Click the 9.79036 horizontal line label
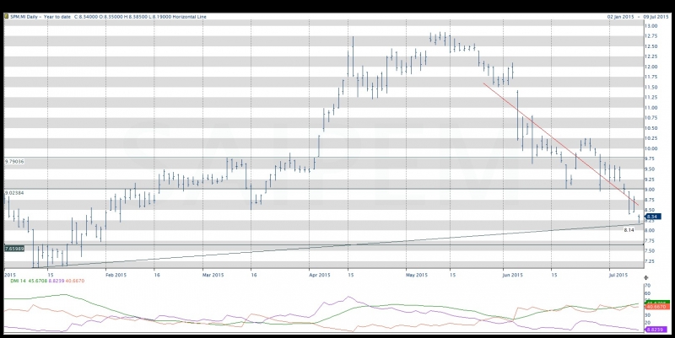 pos(17,160)
